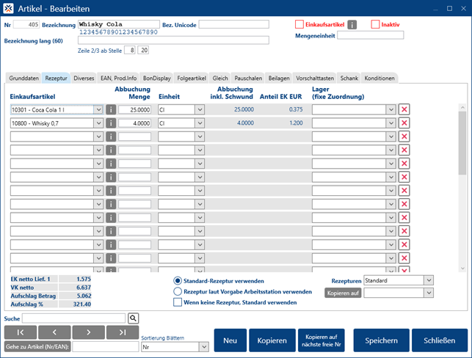Image resolution: width=472 pixels, height=358 pixels.
Task: Tick the Inaktiv checkbox
Action: click(375, 24)
